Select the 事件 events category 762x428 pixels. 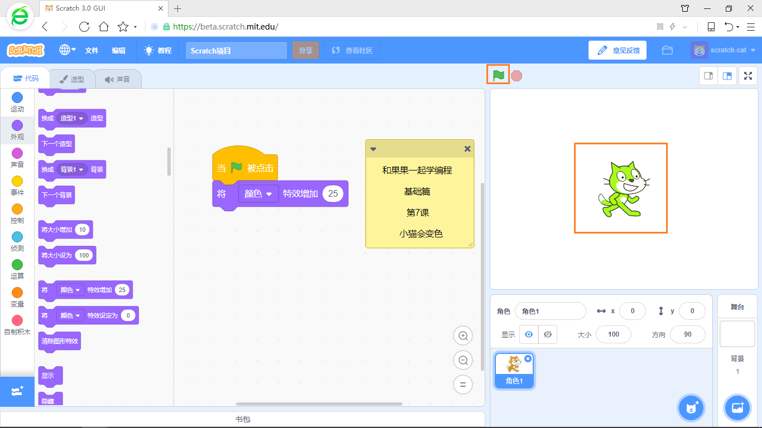click(17, 186)
